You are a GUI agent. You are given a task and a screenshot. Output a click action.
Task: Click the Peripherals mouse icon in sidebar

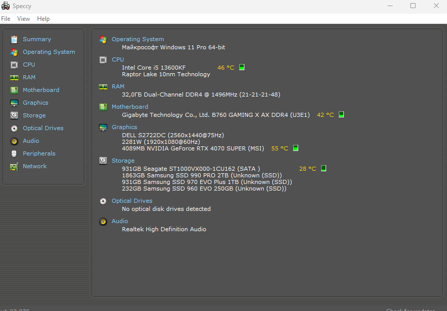[x=14, y=153]
